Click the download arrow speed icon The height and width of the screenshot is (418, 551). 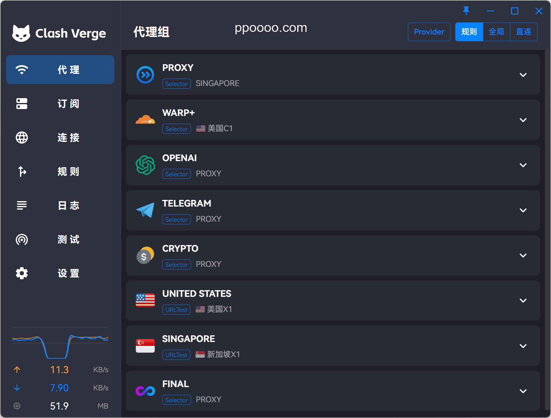pyautogui.click(x=17, y=388)
